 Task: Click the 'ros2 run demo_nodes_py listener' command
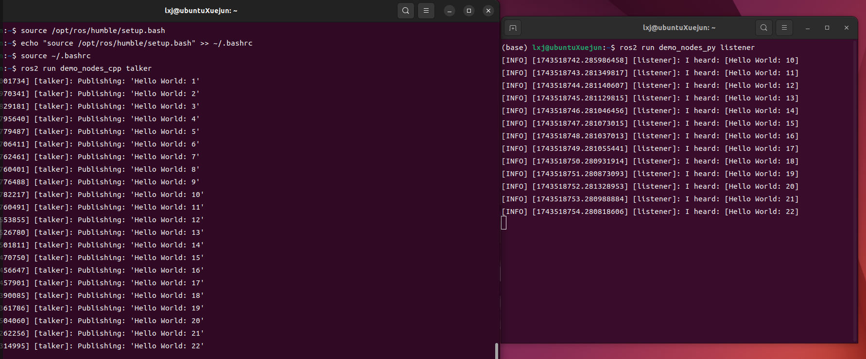[687, 48]
